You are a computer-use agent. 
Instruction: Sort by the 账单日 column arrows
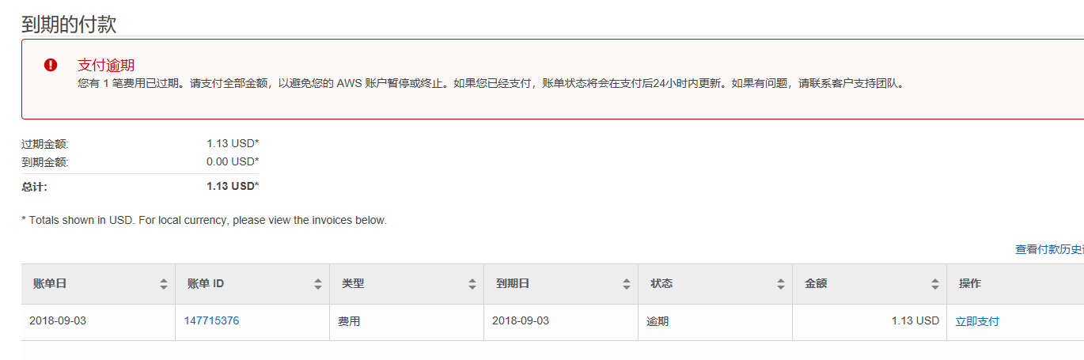[x=164, y=284]
